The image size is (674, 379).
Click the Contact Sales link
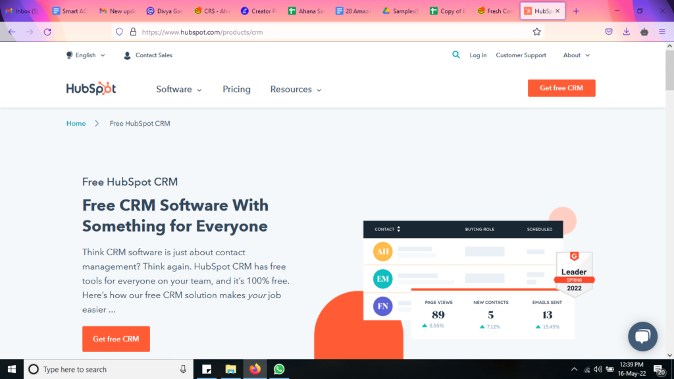(148, 55)
